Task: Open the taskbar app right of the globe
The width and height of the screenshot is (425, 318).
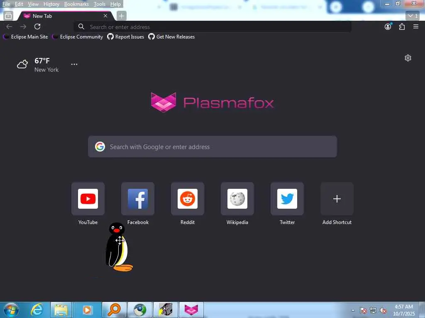Action: click(166, 310)
